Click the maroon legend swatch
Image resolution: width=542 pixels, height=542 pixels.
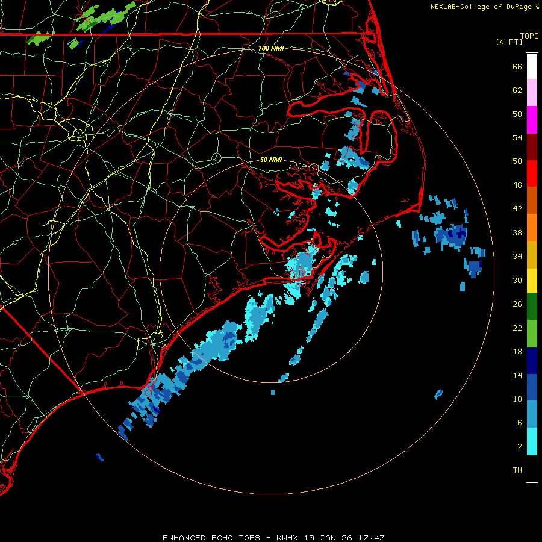(x=532, y=147)
